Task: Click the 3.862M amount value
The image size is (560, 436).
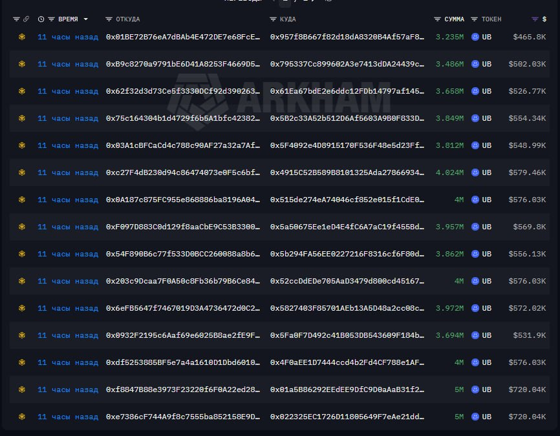Action: coord(449,254)
